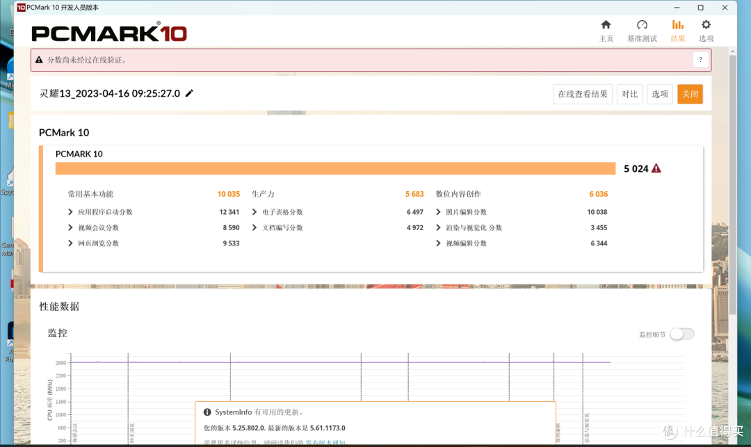
Task: Click the 常用基本功能 score 10 035
Action: [229, 194]
